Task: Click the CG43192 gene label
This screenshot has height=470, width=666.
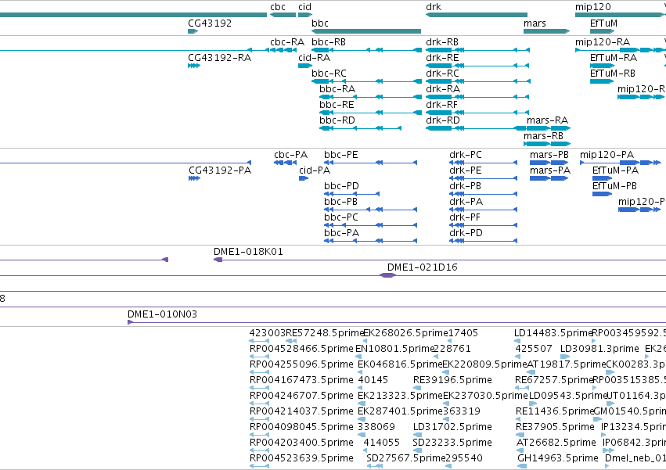Action: click(210, 23)
